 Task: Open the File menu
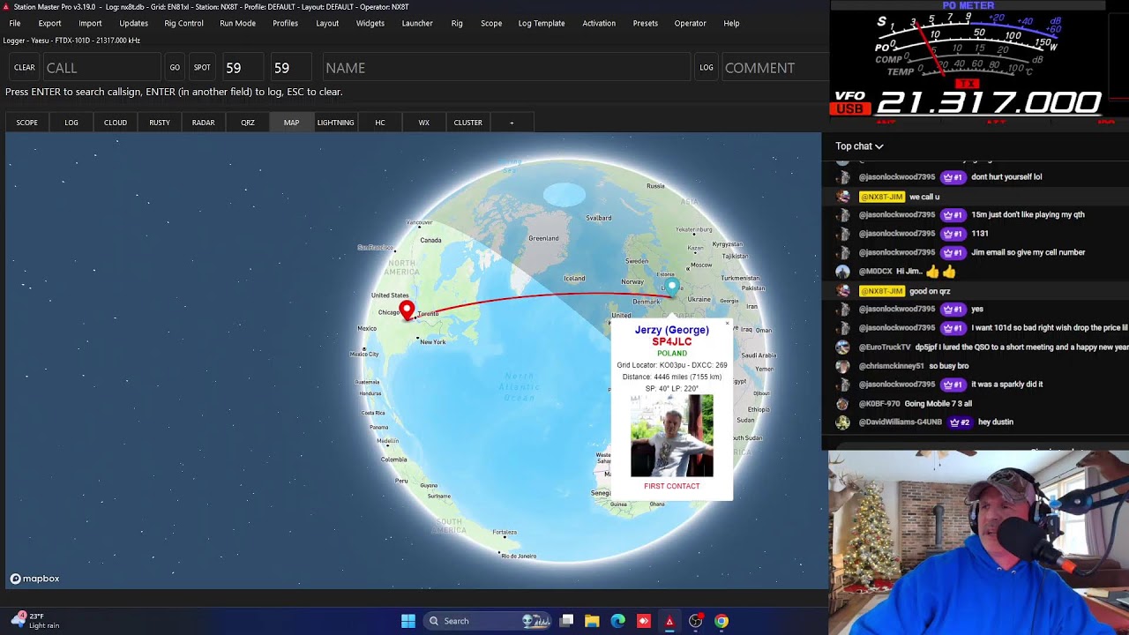coord(15,23)
